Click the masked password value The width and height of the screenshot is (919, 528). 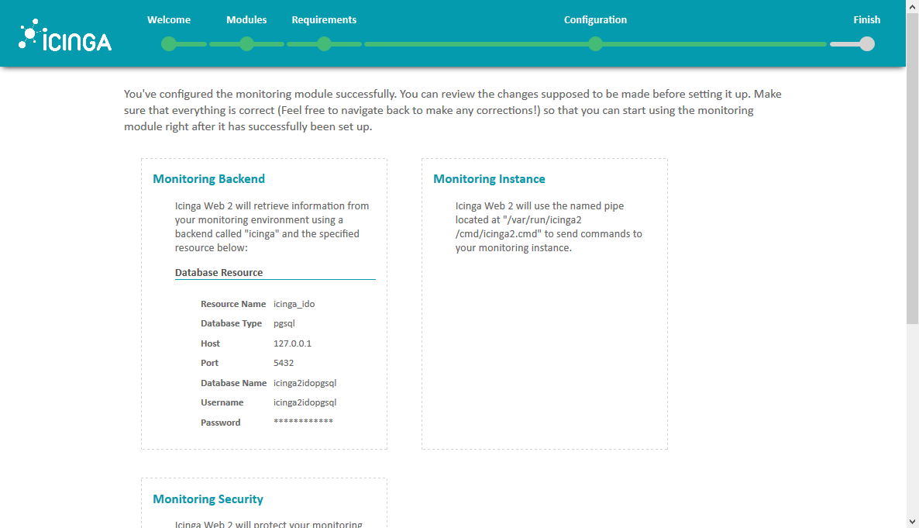tap(303, 421)
